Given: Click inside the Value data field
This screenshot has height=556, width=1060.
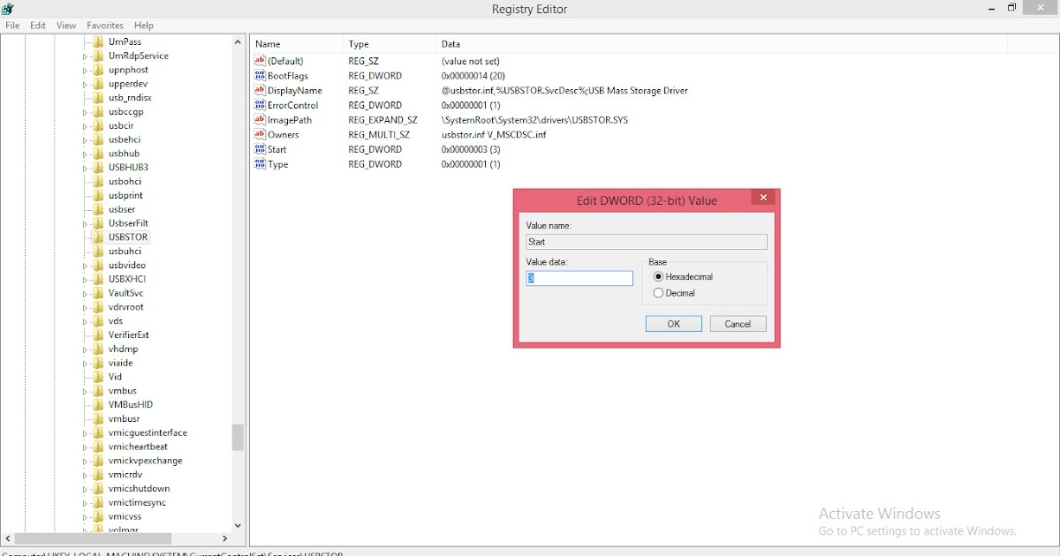Looking at the screenshot, I should point(579,278).
